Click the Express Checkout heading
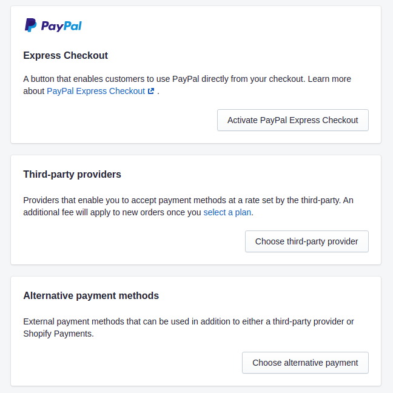This screenshot has height=393, width=393. (65, 55)
